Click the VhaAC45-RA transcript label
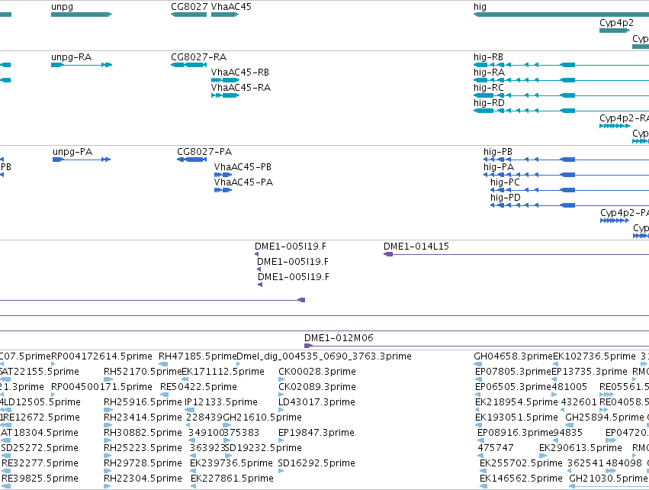 click(x=241, y=88)
